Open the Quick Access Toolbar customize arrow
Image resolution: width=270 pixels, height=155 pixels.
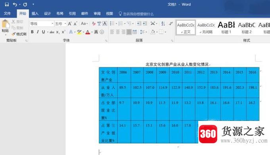33,4
